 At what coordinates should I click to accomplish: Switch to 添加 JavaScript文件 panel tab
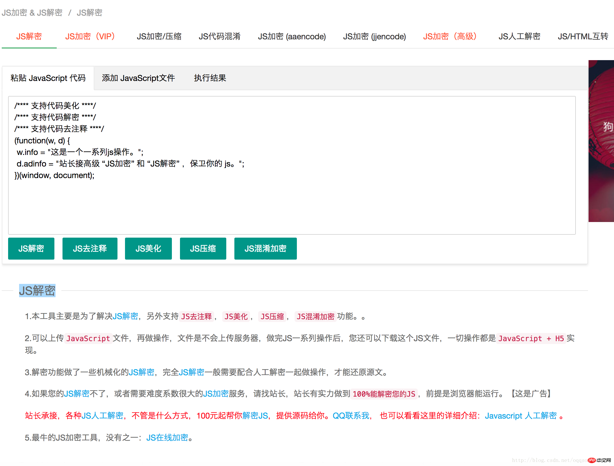138,78
